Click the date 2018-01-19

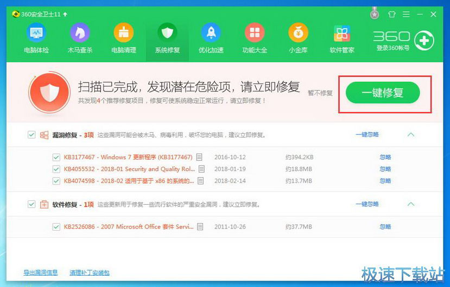230,169
